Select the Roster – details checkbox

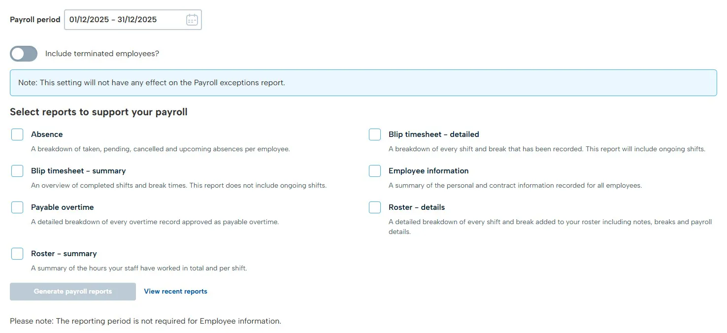click(375, 207)
